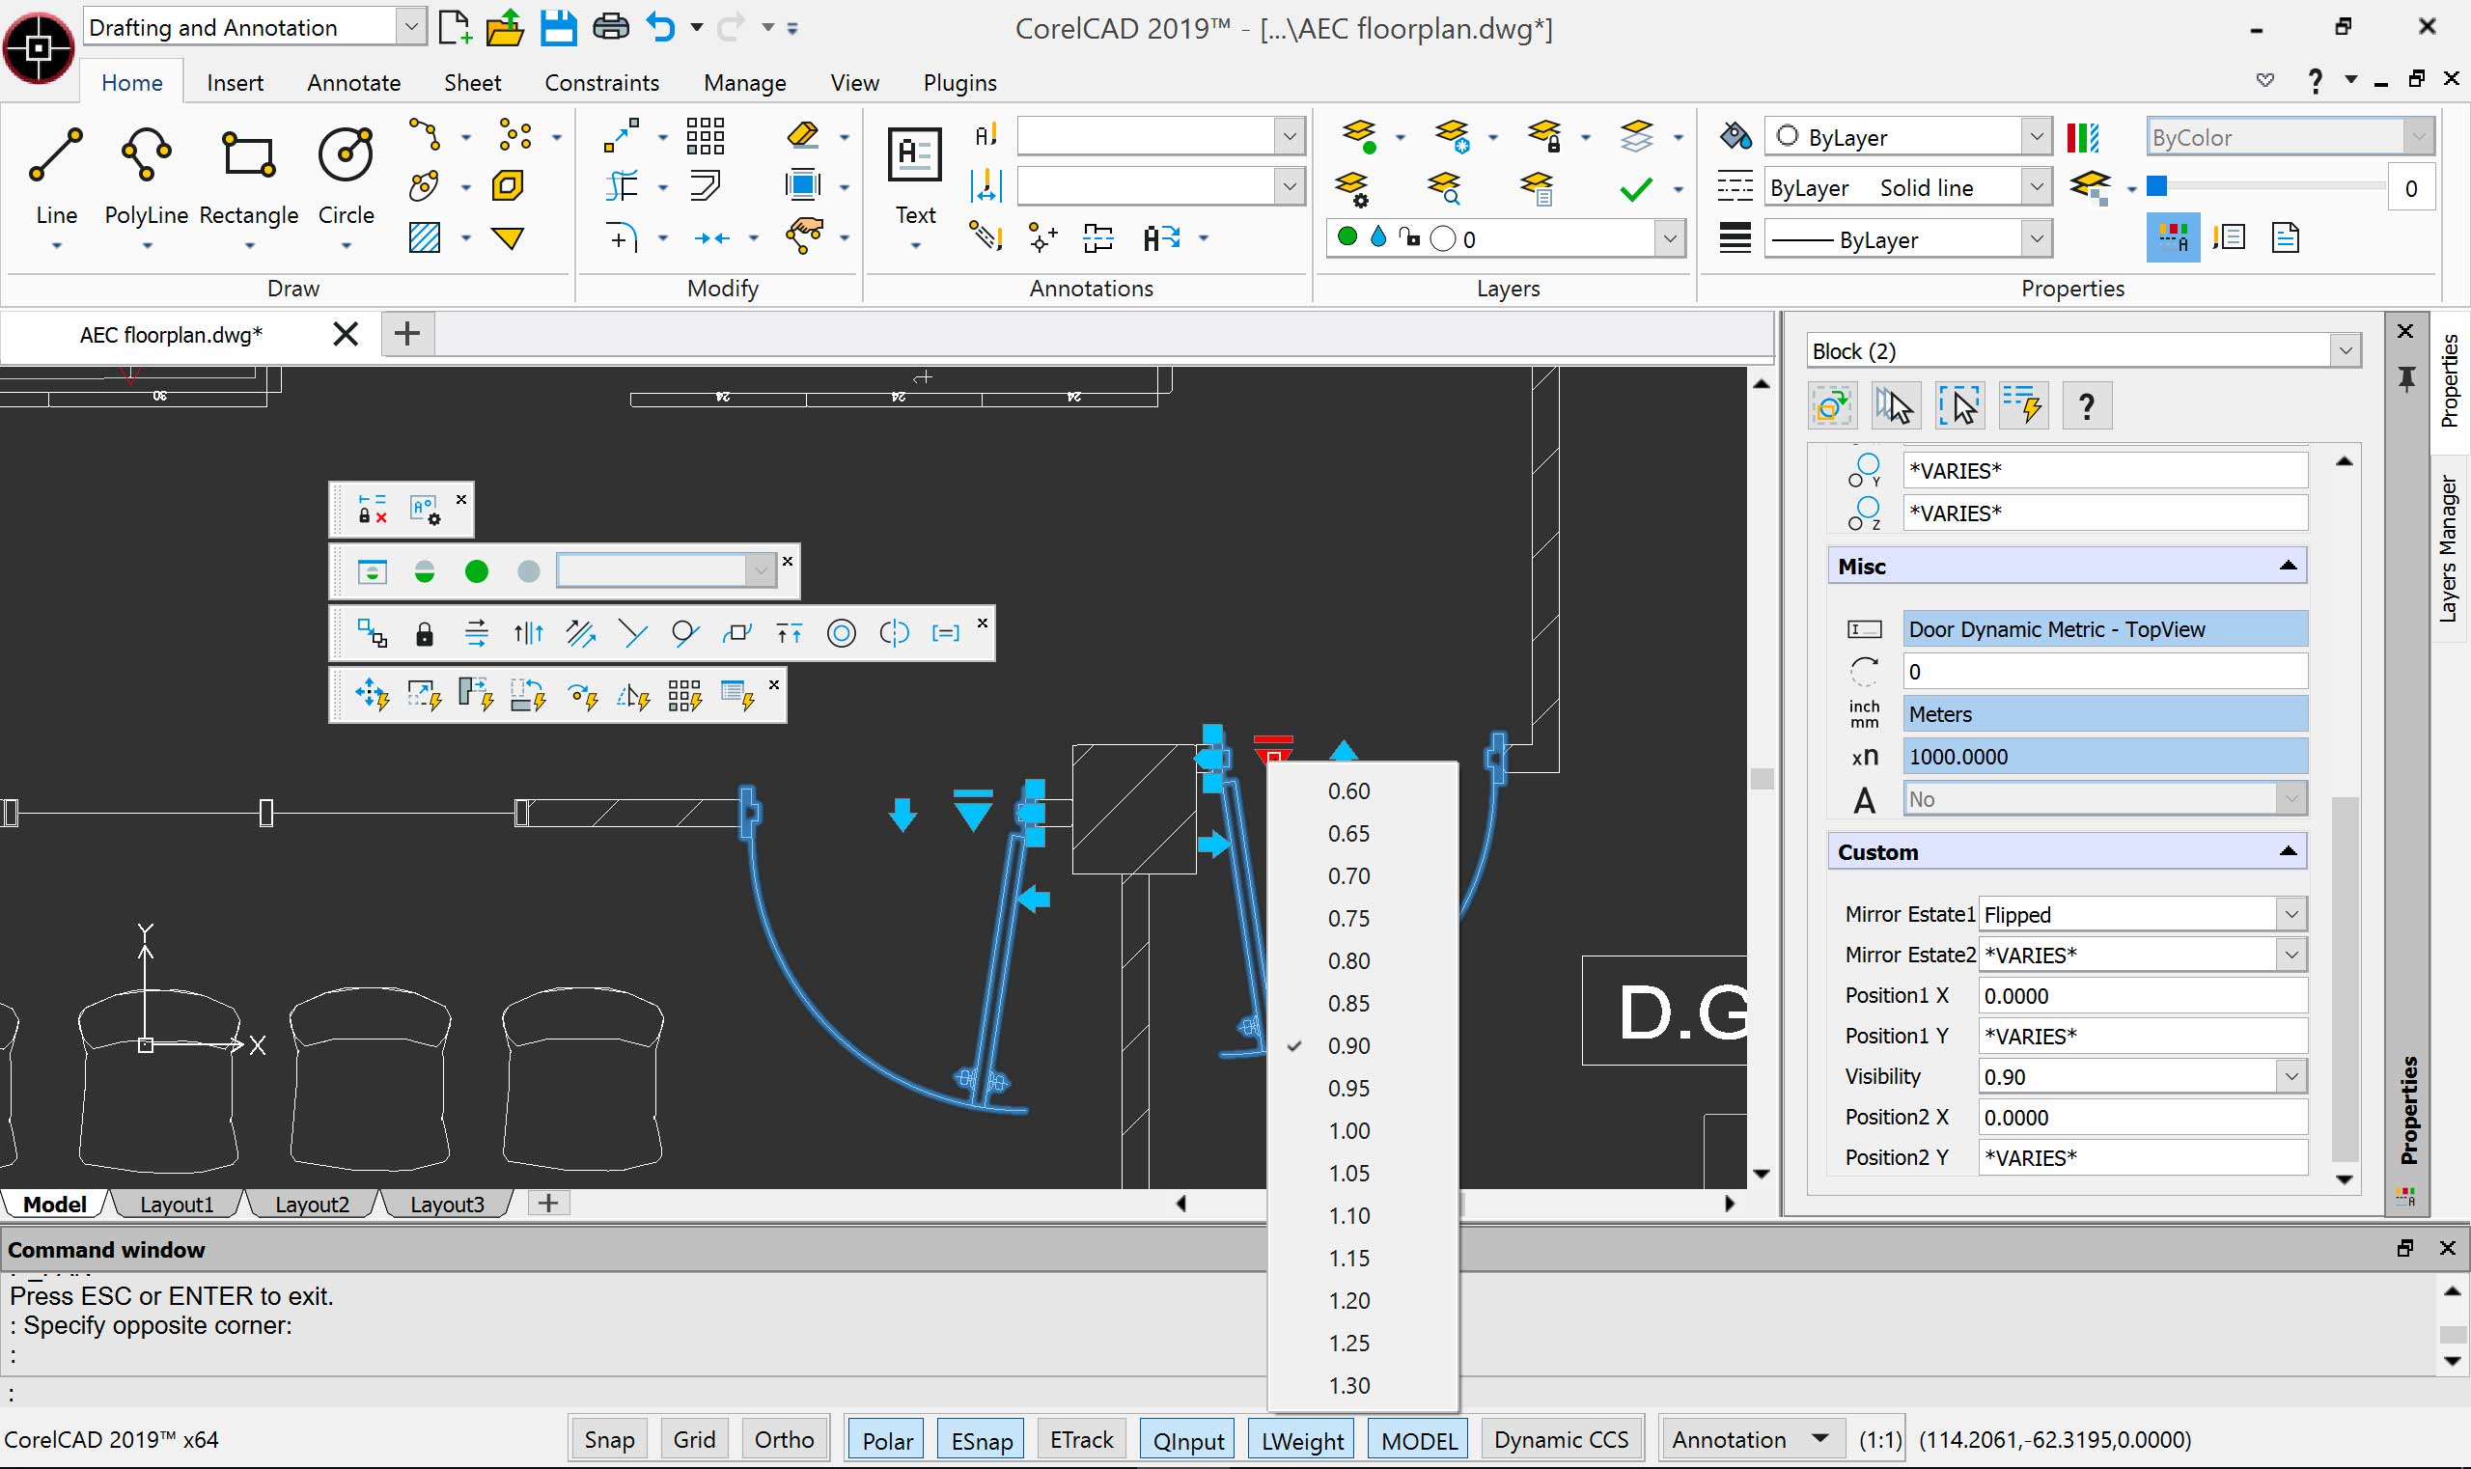Collapse the Custom properties section
The height and width of the screenshot is (1469, 2471).
click(x=2287, y=852)
